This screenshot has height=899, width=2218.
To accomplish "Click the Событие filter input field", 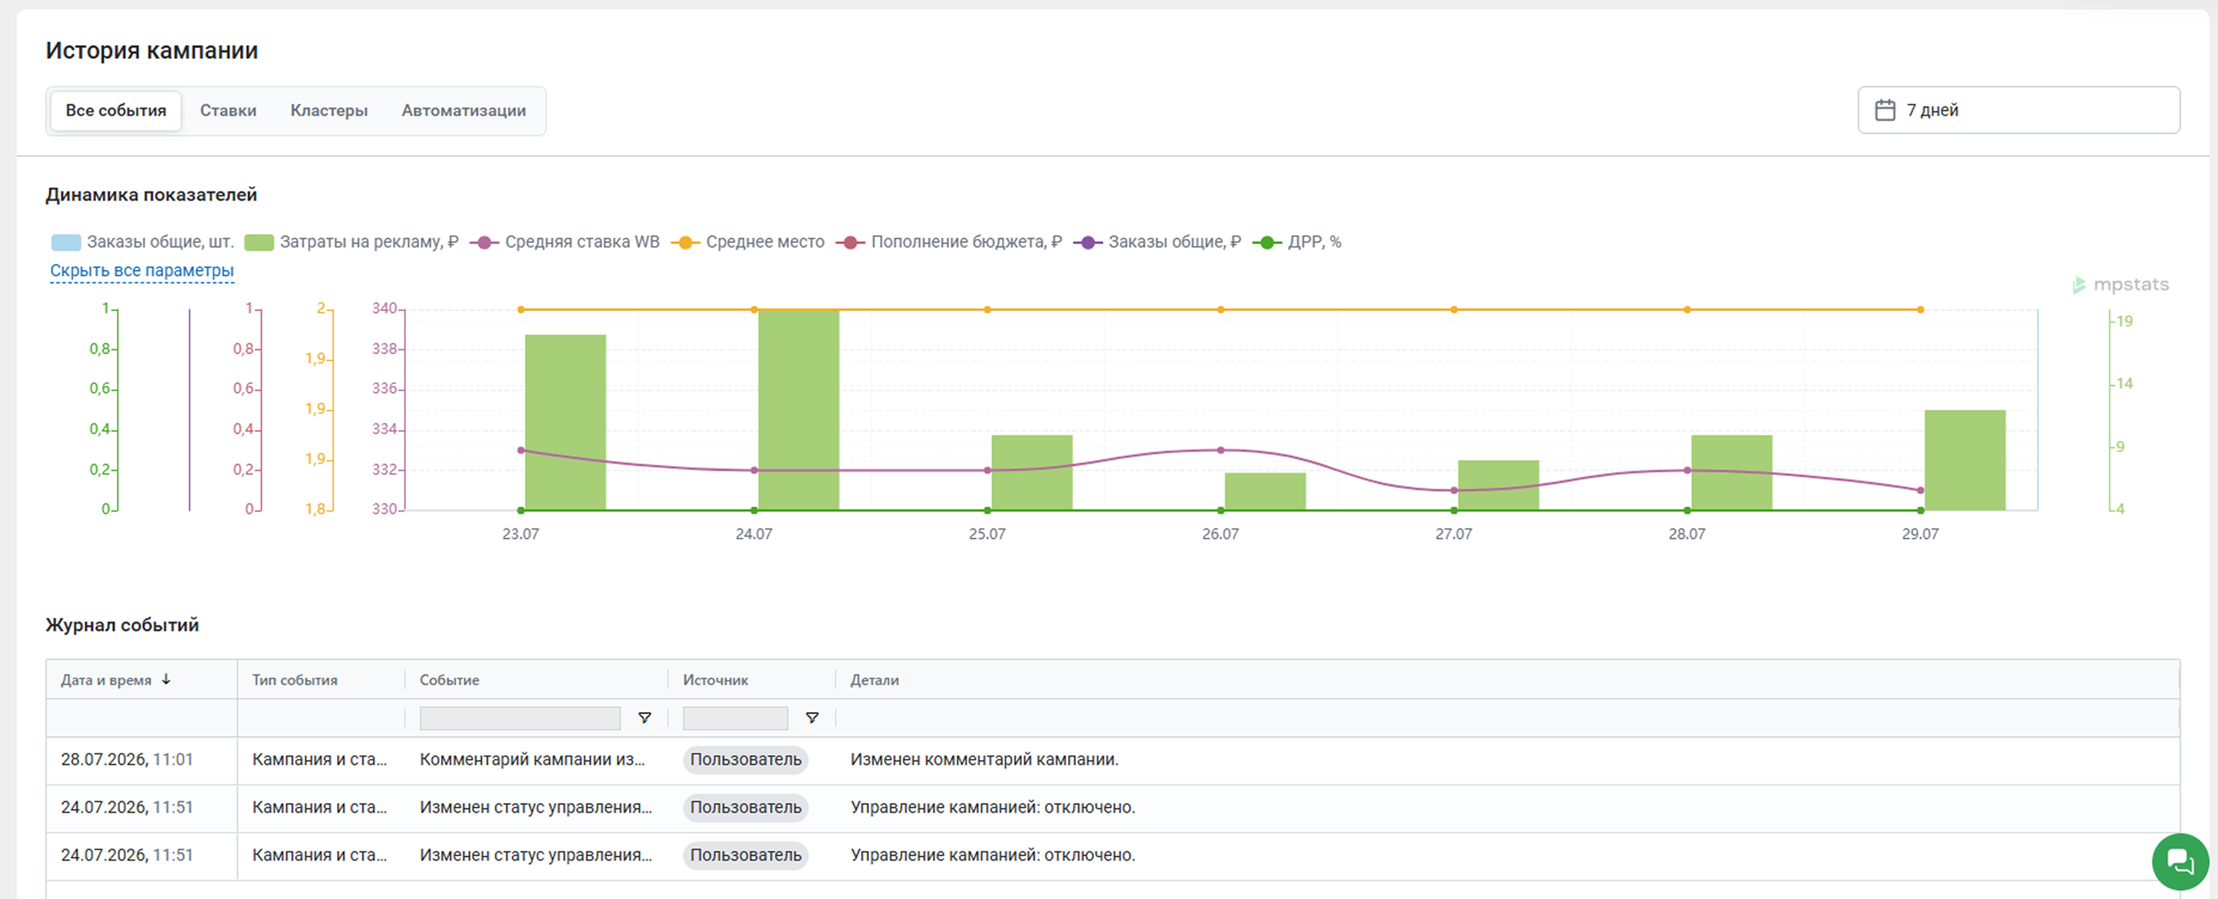I will pyautogui.click(x=520, y=717).
